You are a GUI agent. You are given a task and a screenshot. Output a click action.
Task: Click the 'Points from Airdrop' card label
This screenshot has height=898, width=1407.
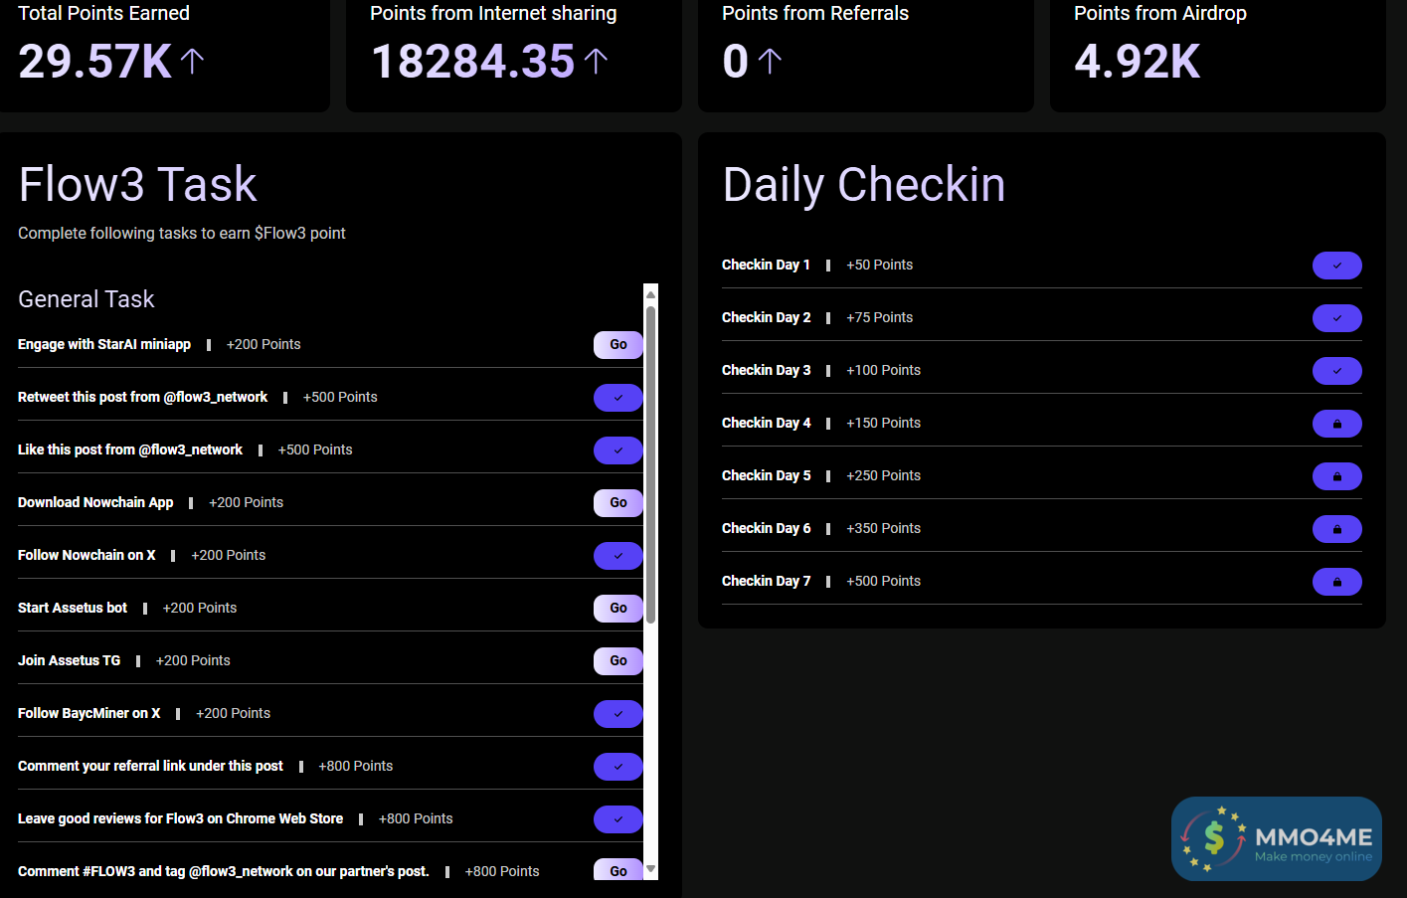(x=1160, y=13)
